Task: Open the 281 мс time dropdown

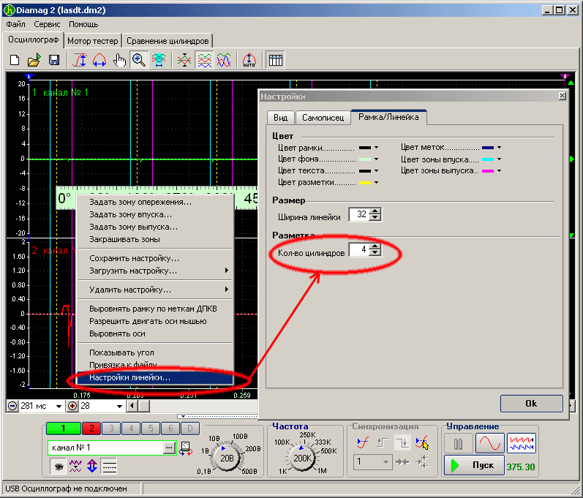Action: [x=59, y=407]
